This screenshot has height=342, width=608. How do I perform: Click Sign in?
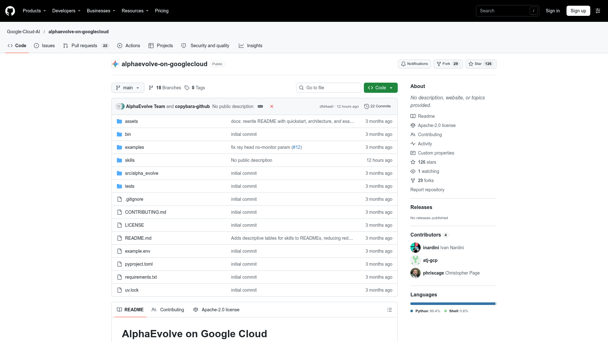[553, 11]
